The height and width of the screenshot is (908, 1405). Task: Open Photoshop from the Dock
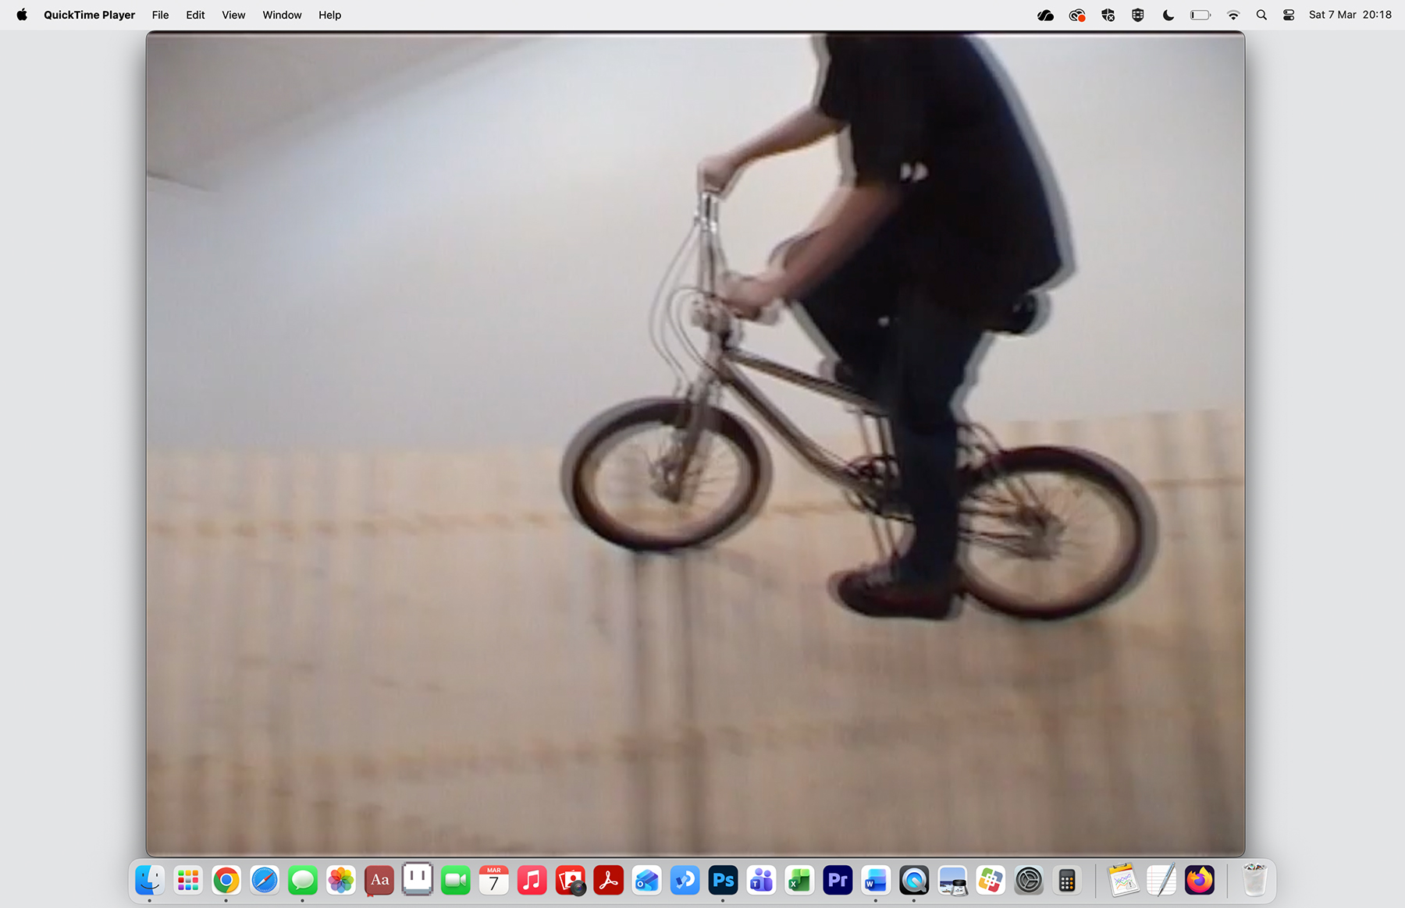coord(723,881)
